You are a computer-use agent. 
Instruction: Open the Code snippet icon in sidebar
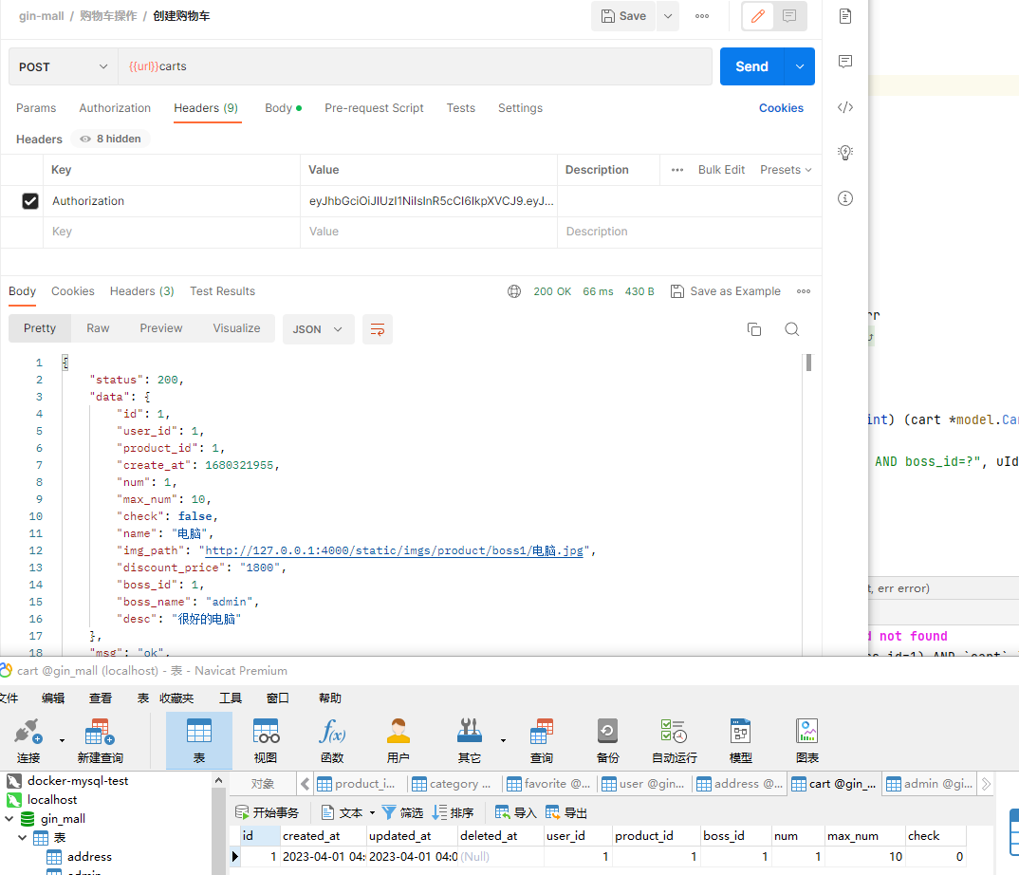coord(844,107)
